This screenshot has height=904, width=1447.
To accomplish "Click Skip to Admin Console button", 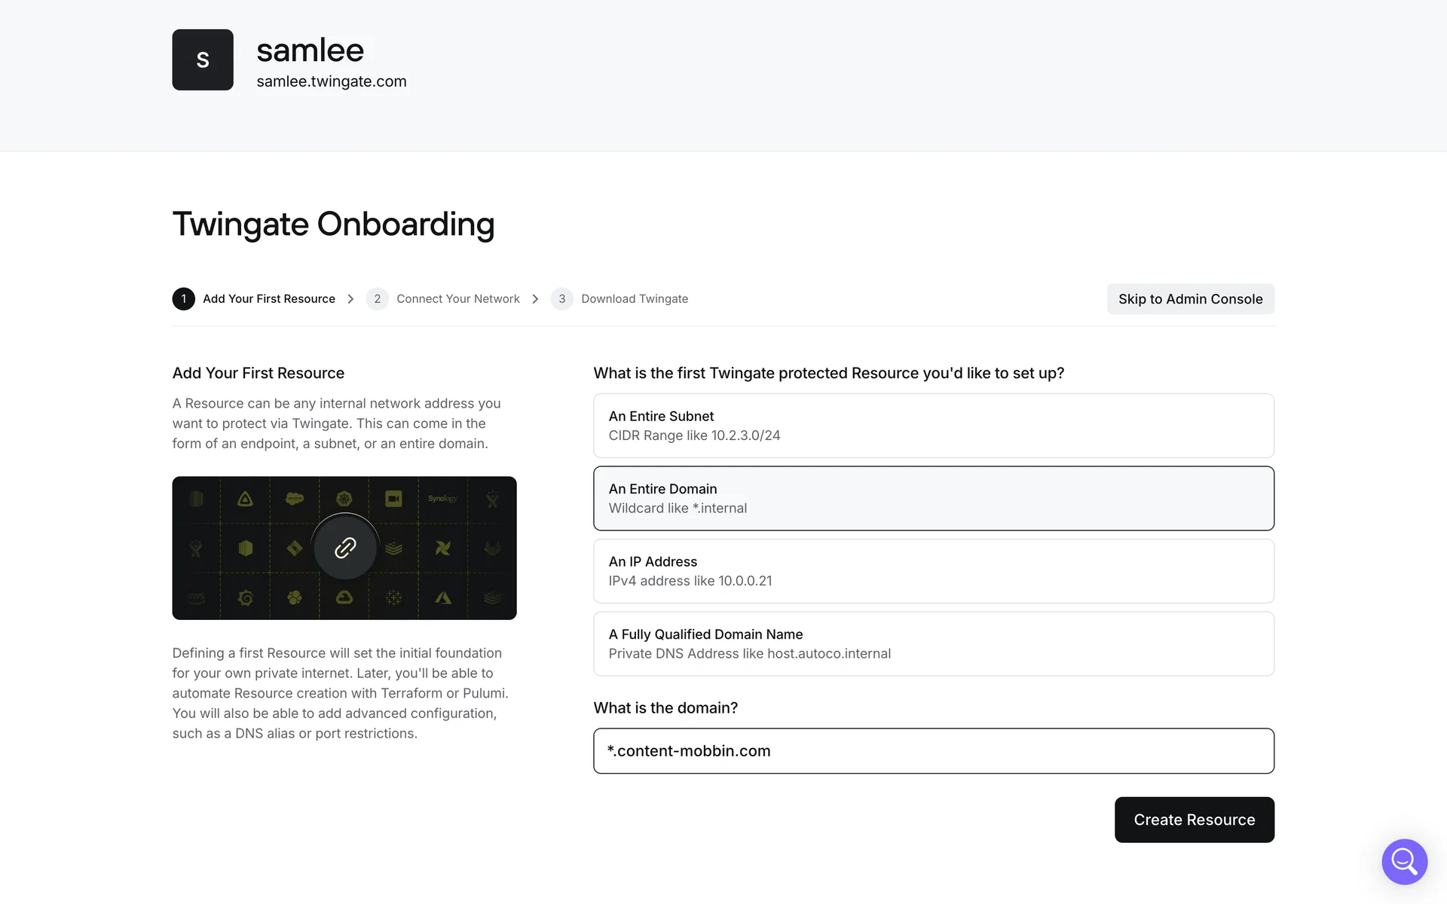I will (1190, 299).
